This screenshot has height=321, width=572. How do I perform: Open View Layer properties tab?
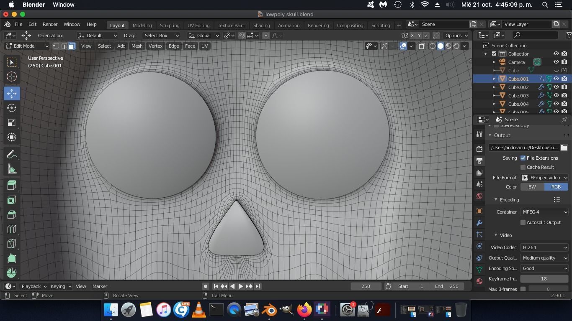(x=479, y=172)
